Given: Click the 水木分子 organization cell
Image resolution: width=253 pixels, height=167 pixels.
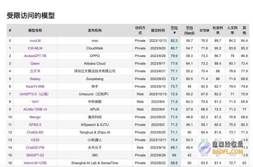Looking at the screenshot, I should coord(95,148).
